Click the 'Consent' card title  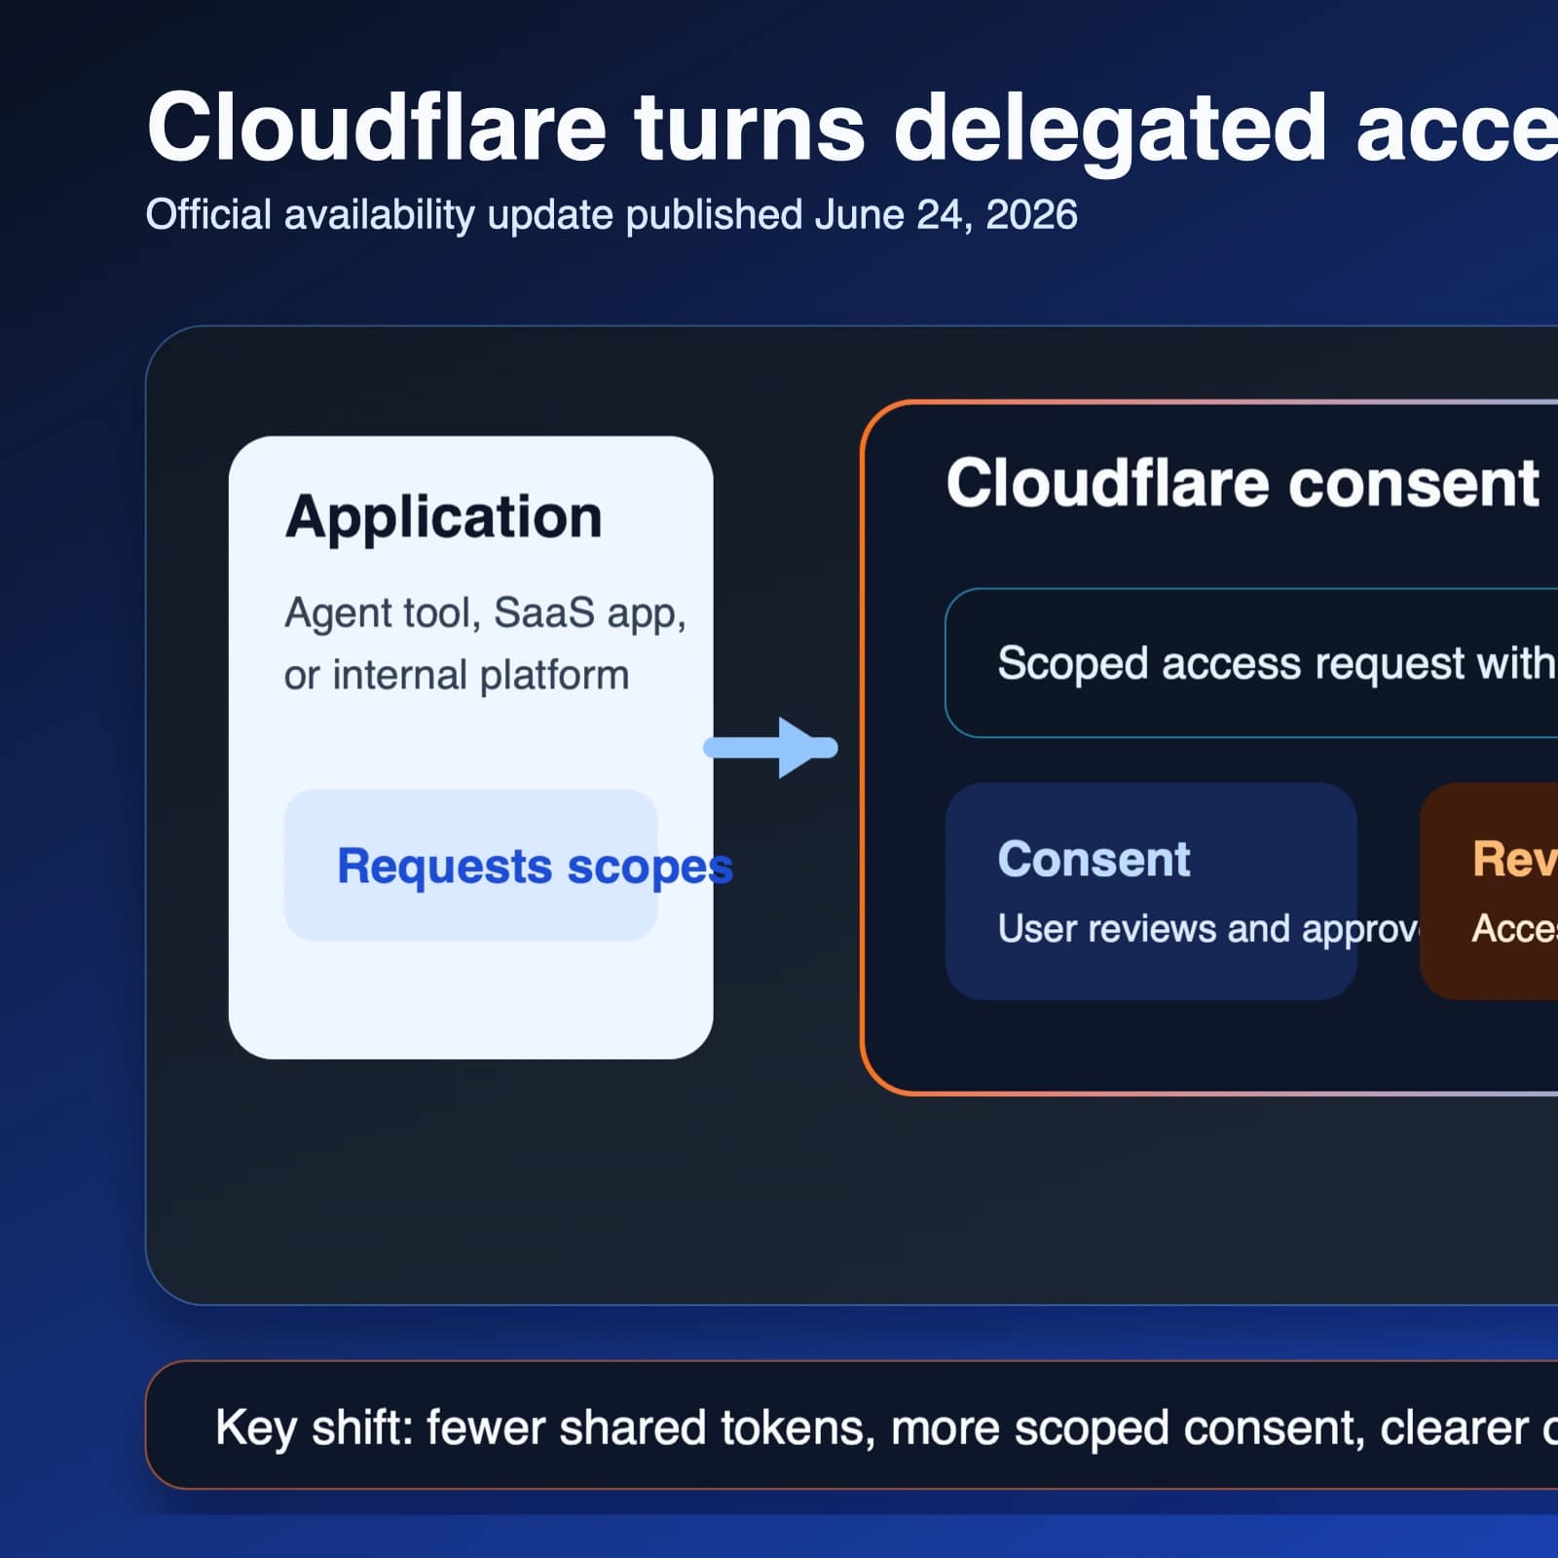point(1094,859)
